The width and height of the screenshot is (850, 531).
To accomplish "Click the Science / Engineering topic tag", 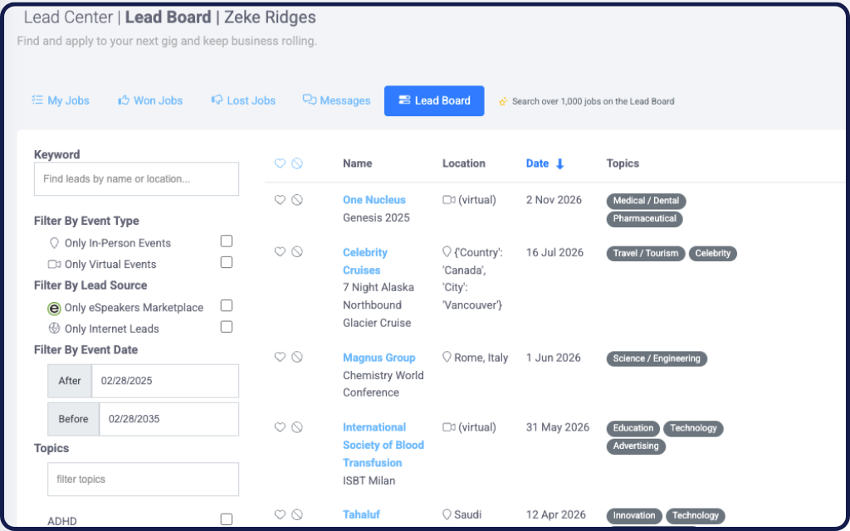I will [x=657, y=358].
